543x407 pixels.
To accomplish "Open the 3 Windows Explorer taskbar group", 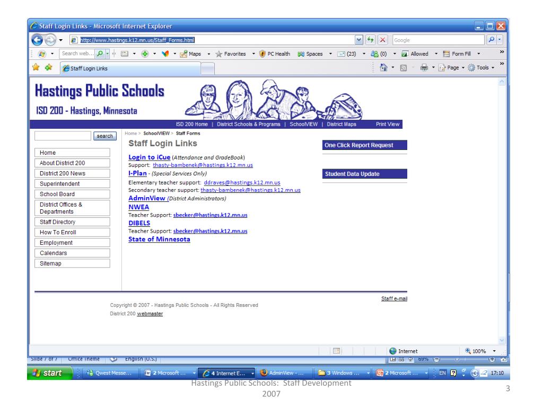I will [343, 373].
